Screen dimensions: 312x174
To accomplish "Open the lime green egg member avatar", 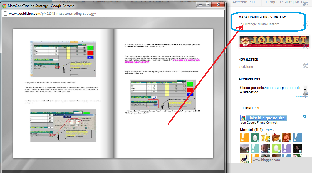I will point(276,148).
